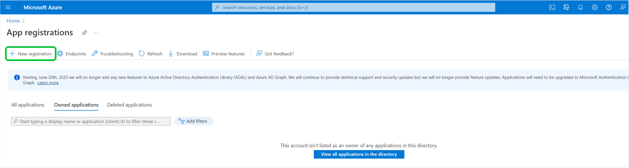Open the Directories and subscriptions filter icon
This screenshot has width=629, height=168.
point(566,7)
